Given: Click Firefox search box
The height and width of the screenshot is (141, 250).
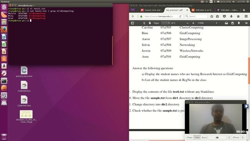Looking at the screenshot, I should point(196,16).
